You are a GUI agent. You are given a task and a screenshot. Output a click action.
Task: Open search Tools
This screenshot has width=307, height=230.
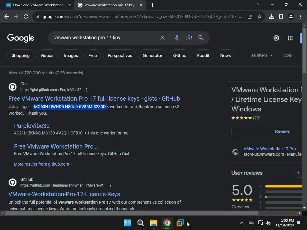287,55
